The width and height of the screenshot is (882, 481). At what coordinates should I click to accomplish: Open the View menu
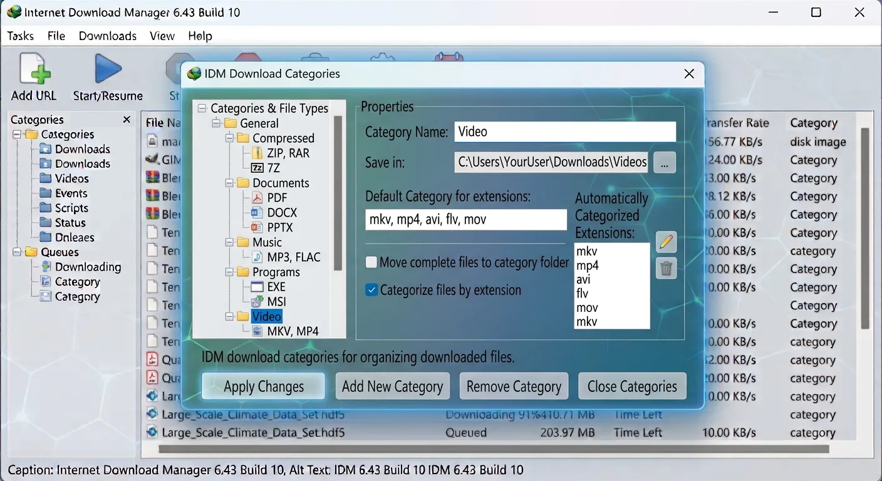click(x=162, y=36)
